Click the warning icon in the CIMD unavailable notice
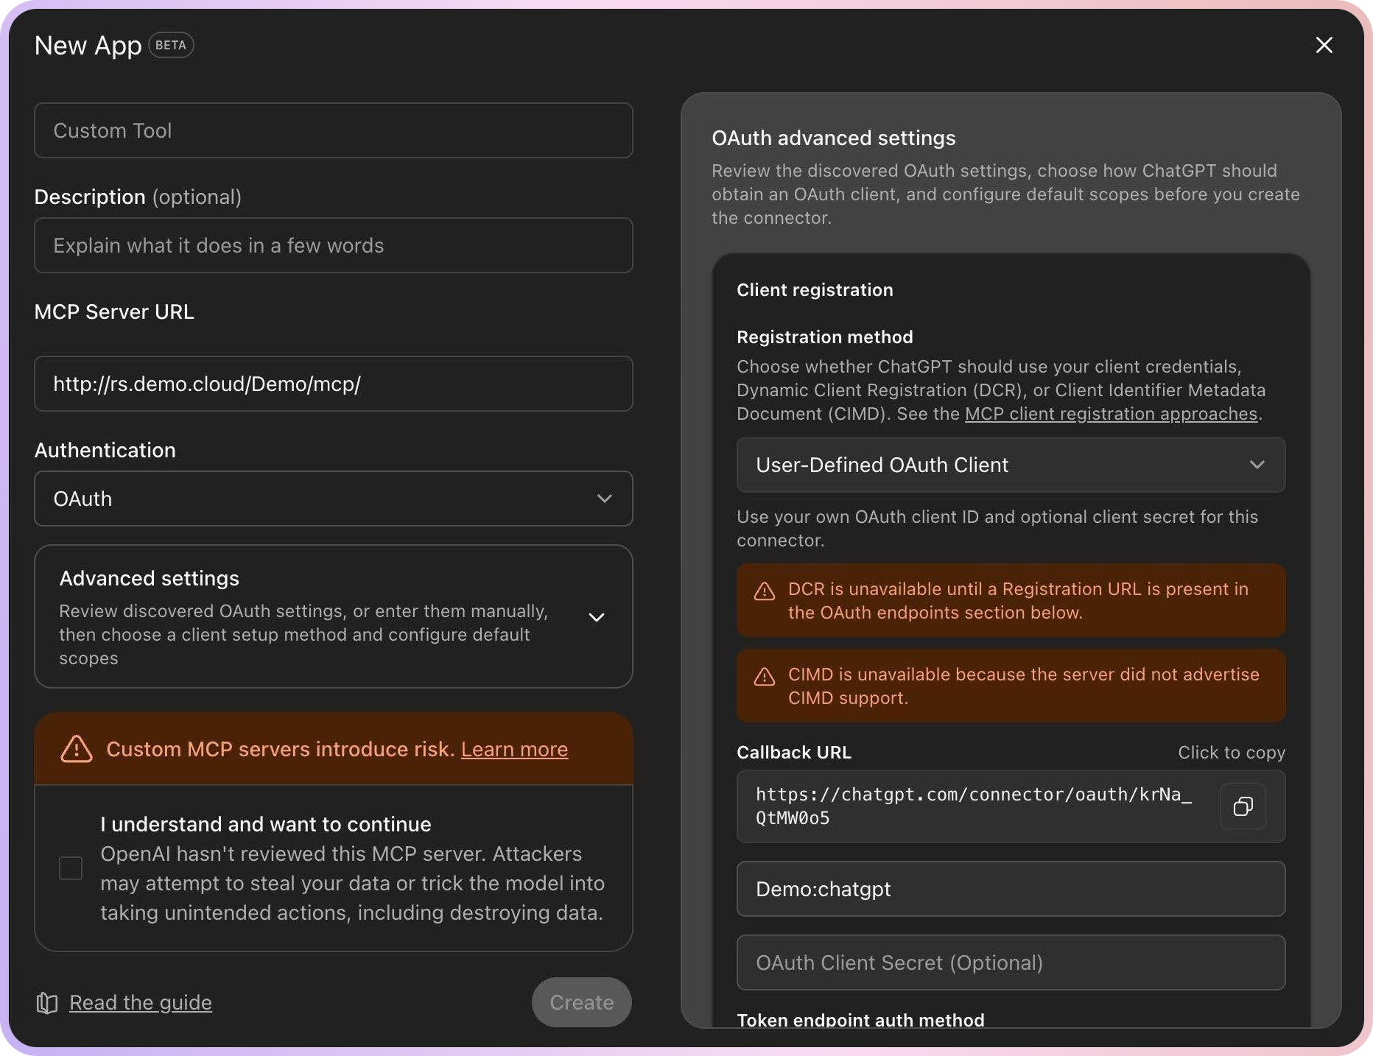 [x=765, y=677]
